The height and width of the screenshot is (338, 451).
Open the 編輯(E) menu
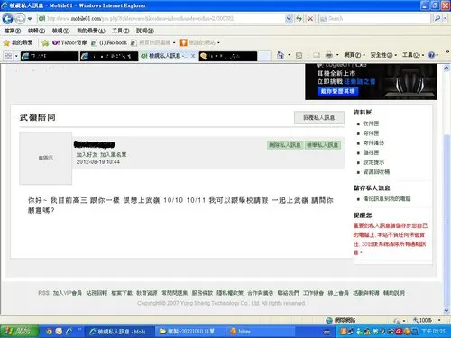click(x=36, y=31)
